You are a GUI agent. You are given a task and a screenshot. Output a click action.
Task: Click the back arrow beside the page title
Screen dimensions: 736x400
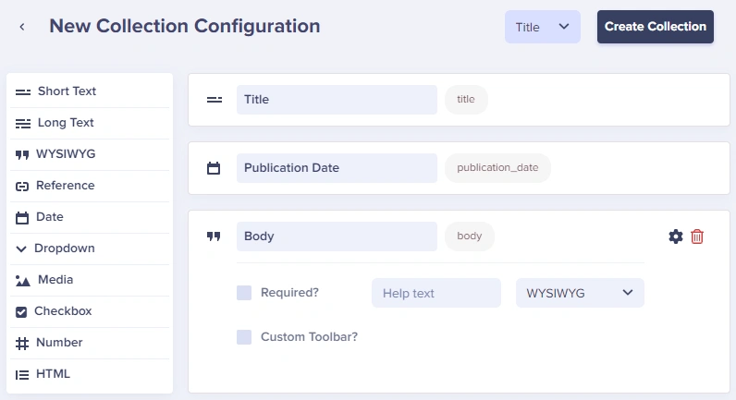tap(22, 27)
